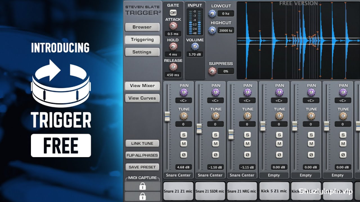
Task: Solo the Snare 21 SSDR mic channel
Action: click(x=216, y=135)
